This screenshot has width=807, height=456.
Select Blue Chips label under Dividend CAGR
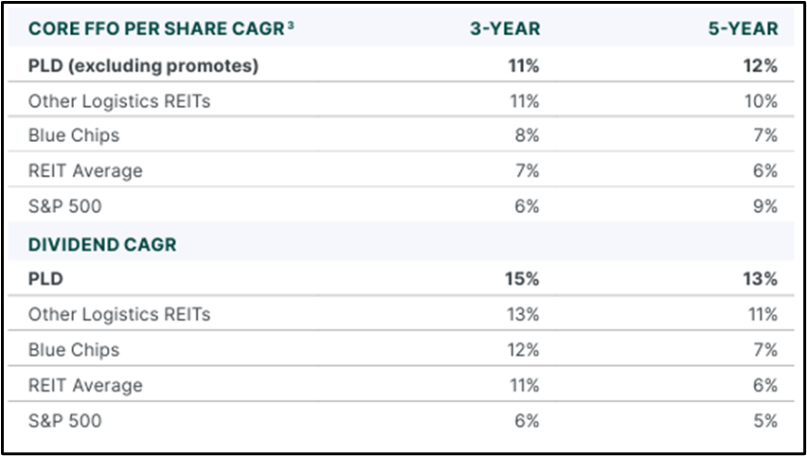click(74, 349)
